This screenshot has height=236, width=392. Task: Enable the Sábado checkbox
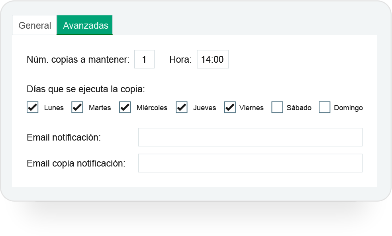click(x=277, y=107)
